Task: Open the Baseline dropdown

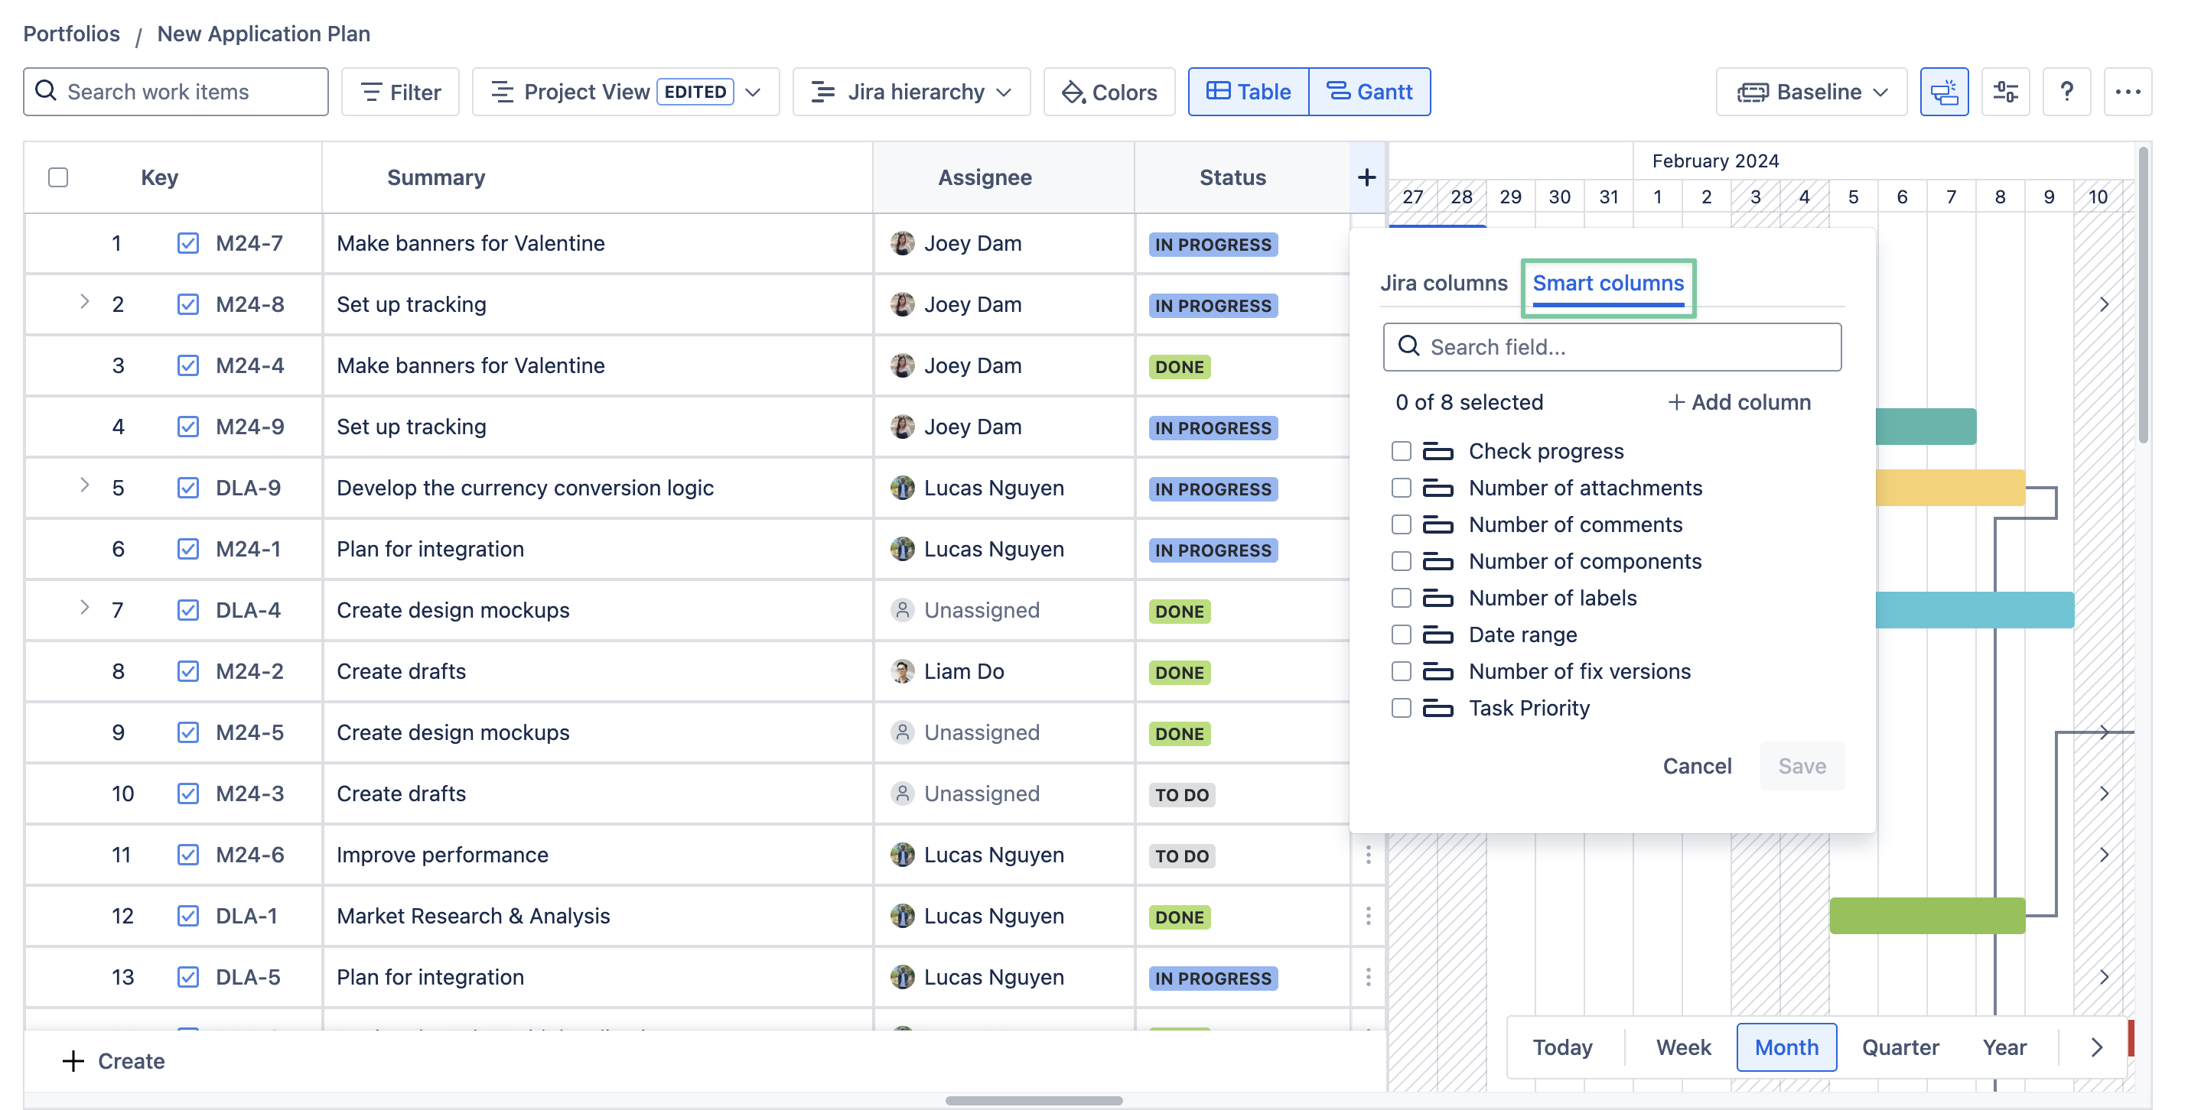Action: pyautogui.click(x=1811, y=92)
